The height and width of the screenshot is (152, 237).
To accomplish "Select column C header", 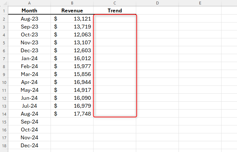I will click(x=115, y=3).
